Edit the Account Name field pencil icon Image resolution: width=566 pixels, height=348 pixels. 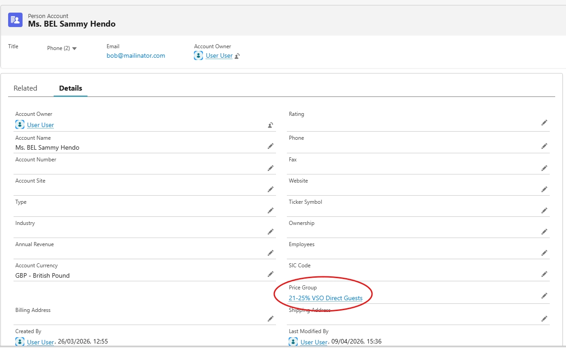(271, 146)
